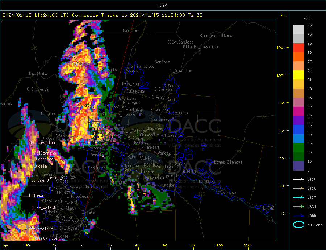Screen dimensions: 326x250
Task: Click the 'L_PAZ' map label
Action: (269, 208)
